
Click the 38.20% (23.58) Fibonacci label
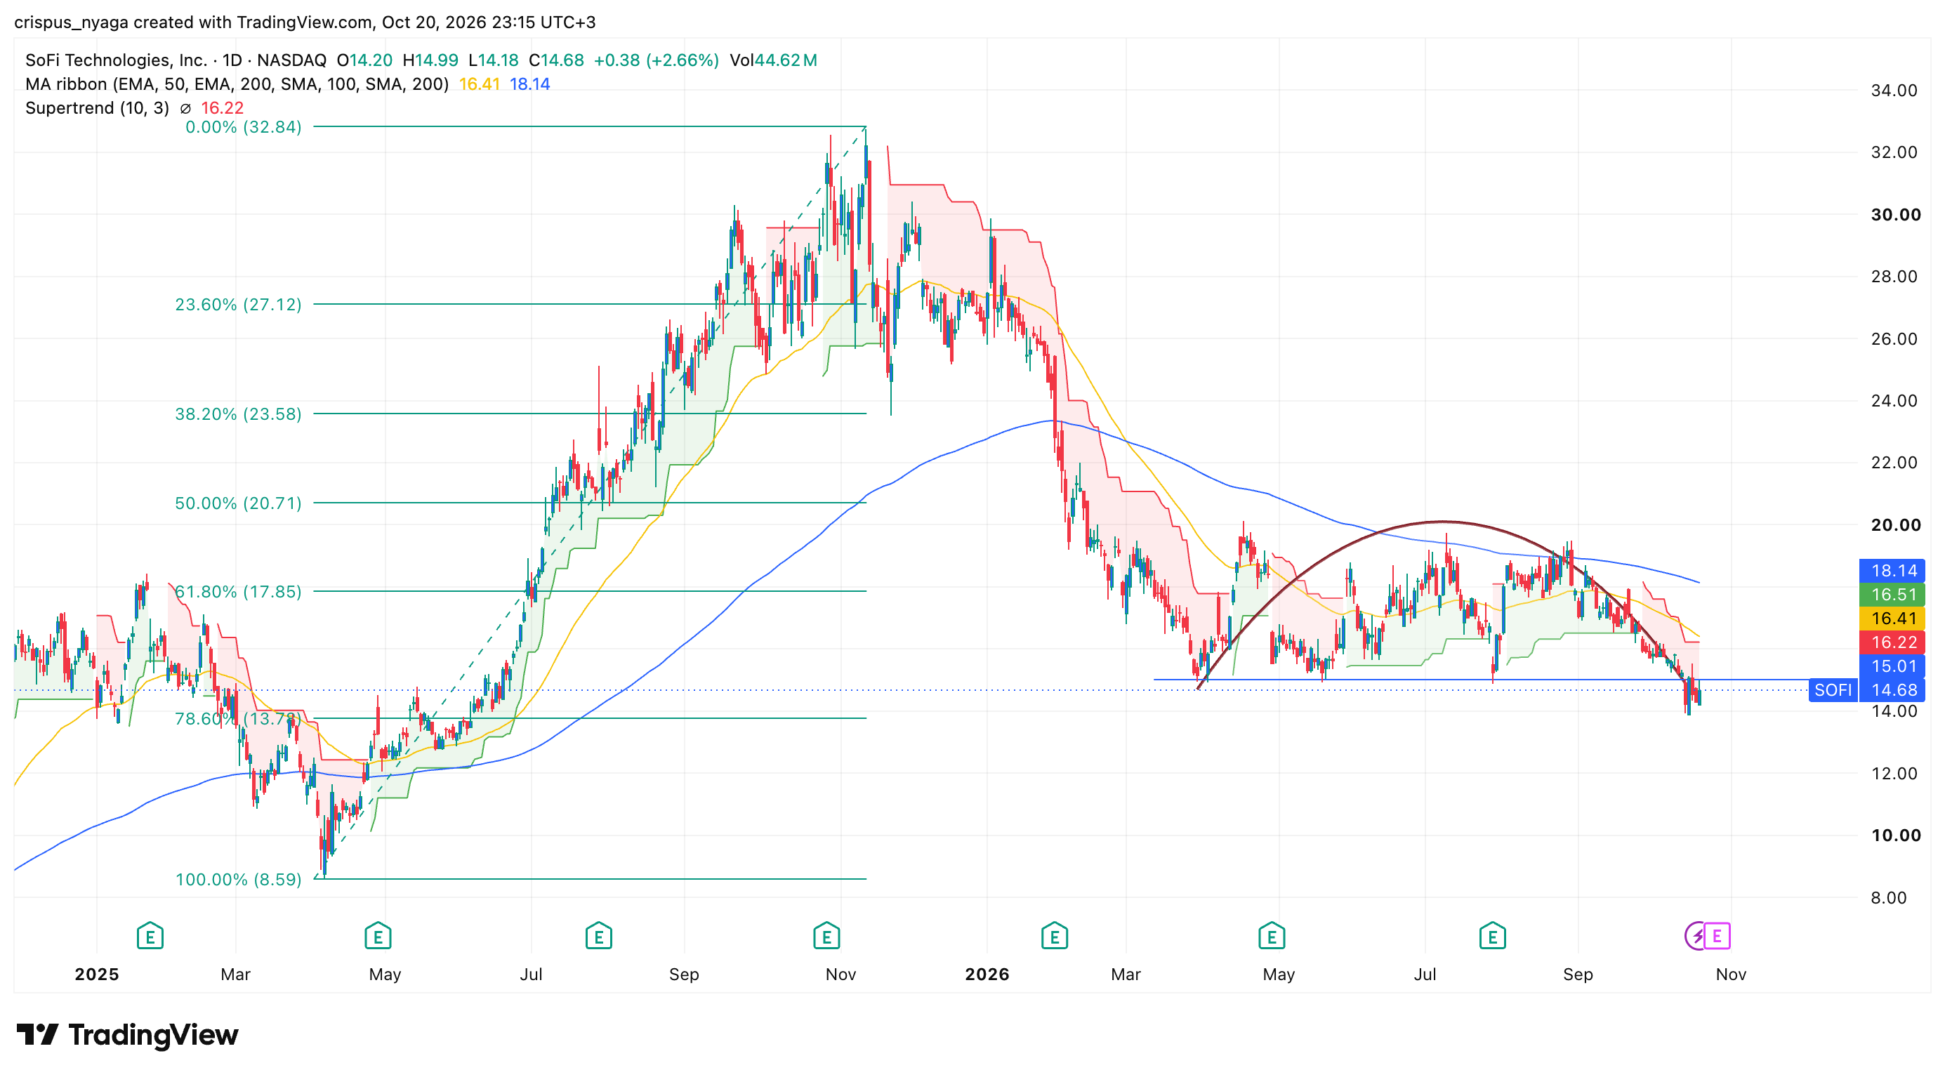(238, 414)
